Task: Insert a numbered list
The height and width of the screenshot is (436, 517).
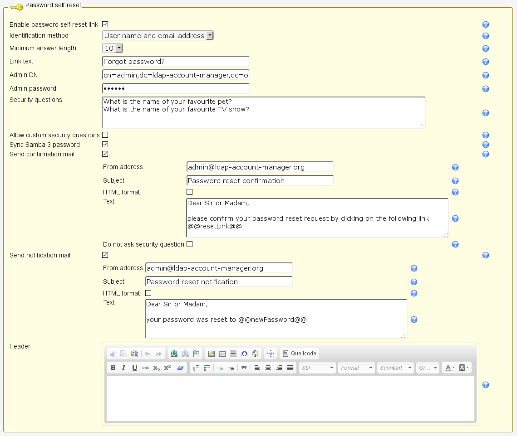Action: [x=197, y=368]
